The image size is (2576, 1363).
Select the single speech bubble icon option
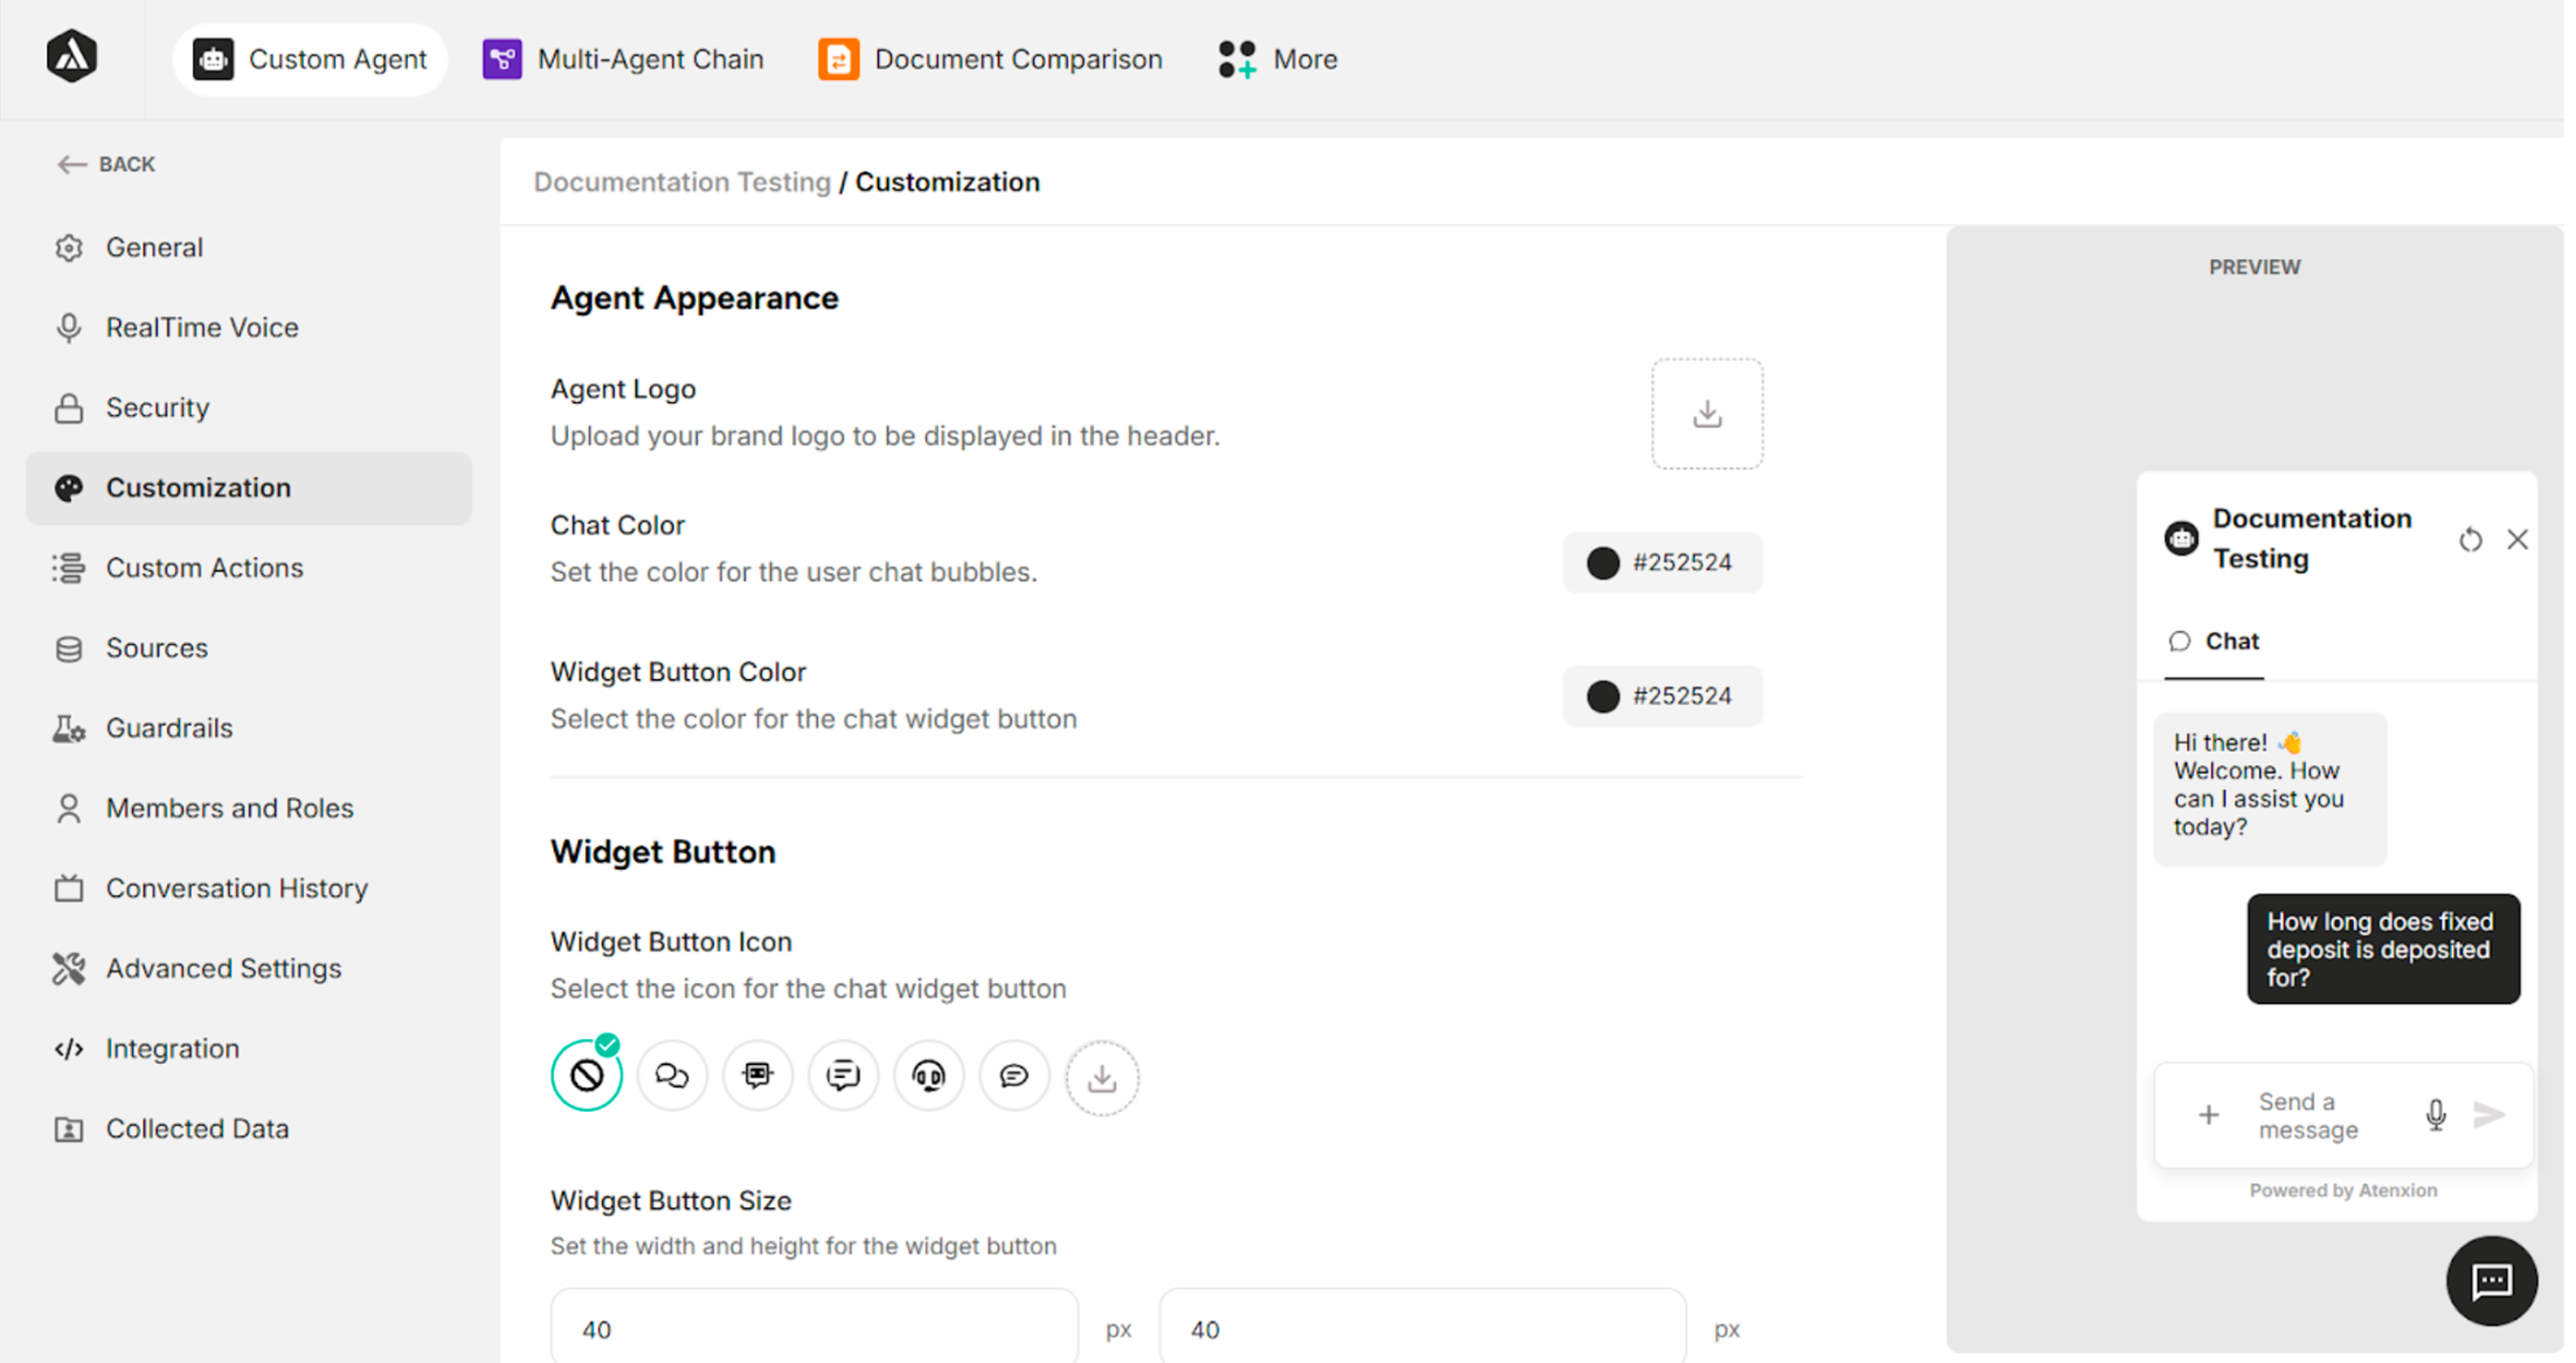[1014, 1075]
